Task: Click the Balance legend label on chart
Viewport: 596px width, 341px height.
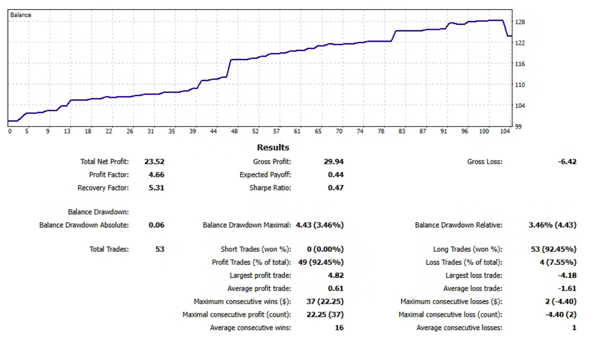Action: (21, 15)
